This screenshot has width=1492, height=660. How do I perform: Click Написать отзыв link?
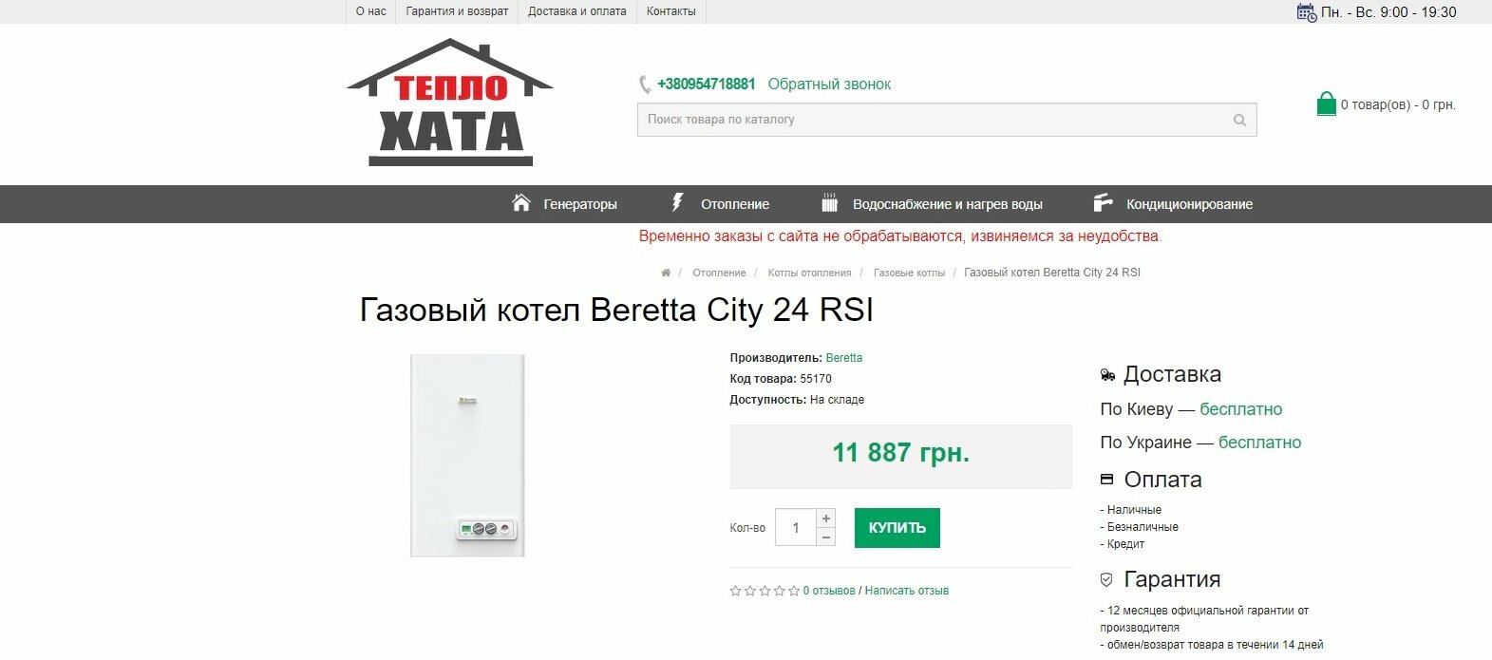pos(907,591)
